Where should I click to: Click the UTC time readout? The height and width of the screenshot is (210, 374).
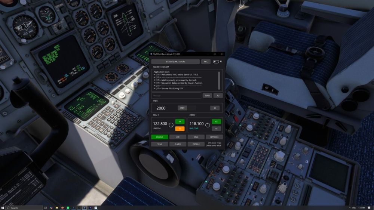click(215, 143)
